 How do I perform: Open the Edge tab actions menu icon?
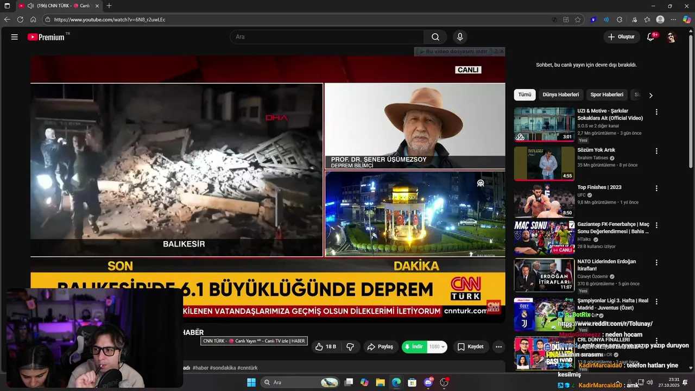tap(7, 6)
